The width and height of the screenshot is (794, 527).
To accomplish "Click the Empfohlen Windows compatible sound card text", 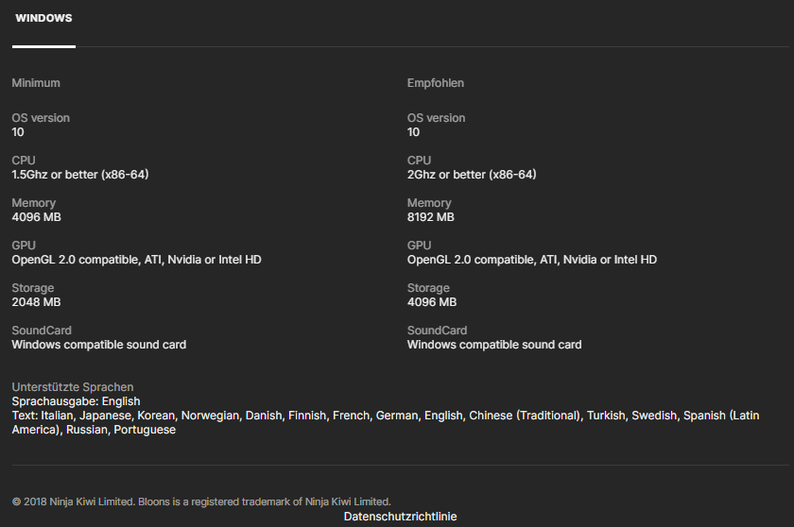I will tap(494, 345).
